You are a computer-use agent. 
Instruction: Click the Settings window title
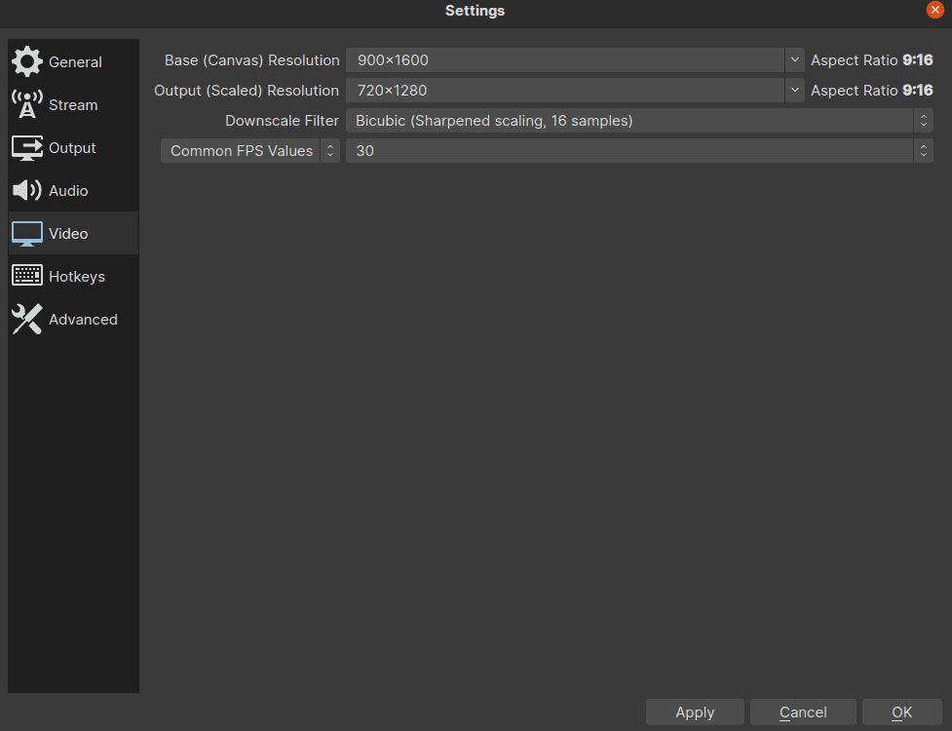pyautogui.click(x=475, y=11)
